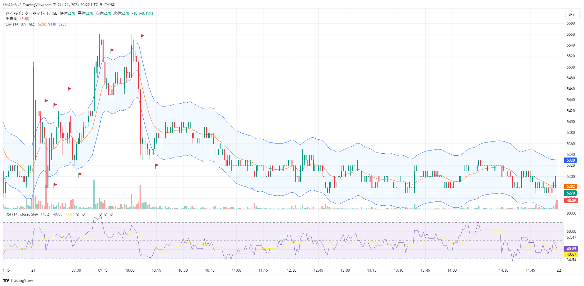Click the date marker 22 on time axis
The height and width of the screenshot is (286, 584).
(559, 270)
